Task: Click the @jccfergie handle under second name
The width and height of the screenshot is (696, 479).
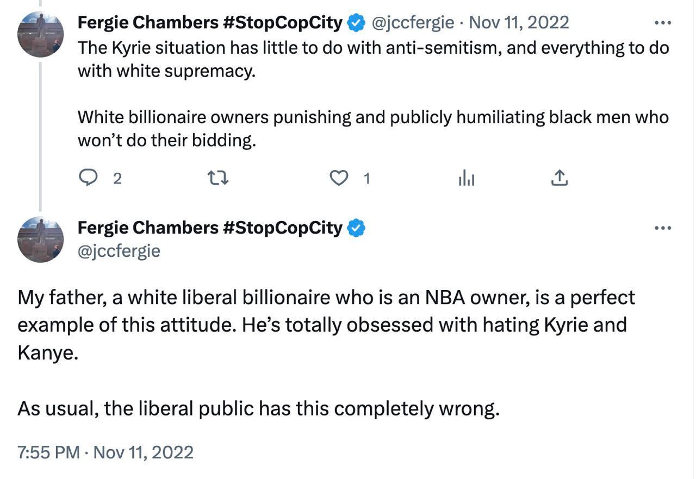Action: [x=119, y=251]
